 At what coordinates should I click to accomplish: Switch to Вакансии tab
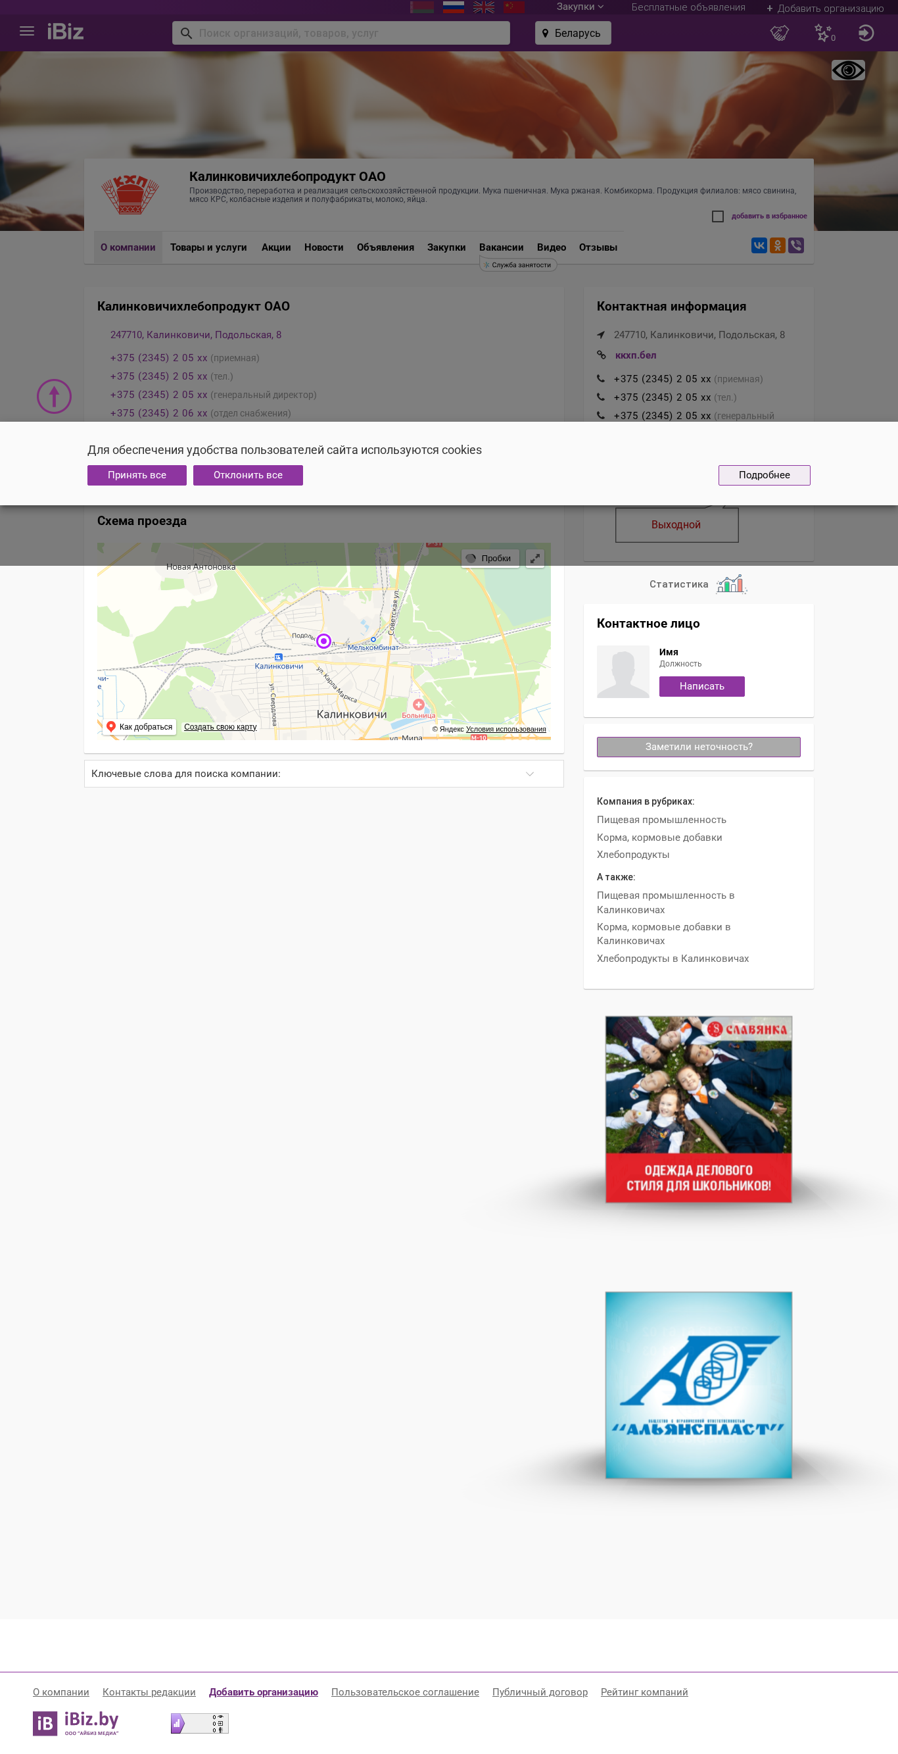pos(502,247)
